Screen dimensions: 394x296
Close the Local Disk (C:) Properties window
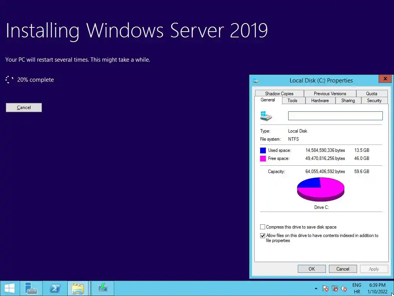coord(385,79)
